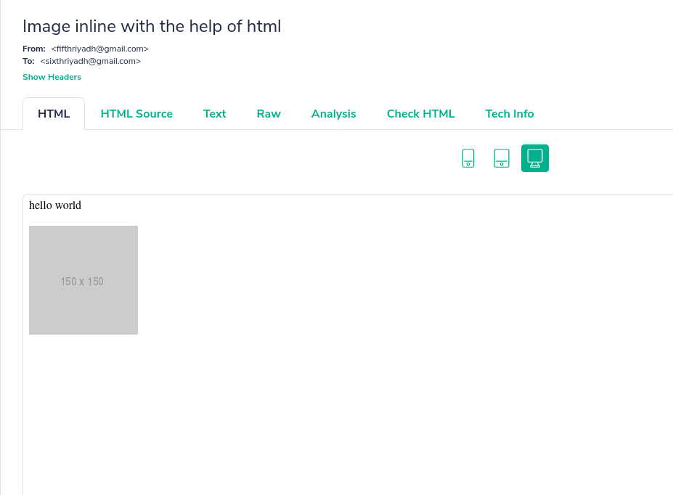Image resolution: width=673 pixels, height=495 pixels.
Task: Switch to the Text tab
Action: [214, 114]
